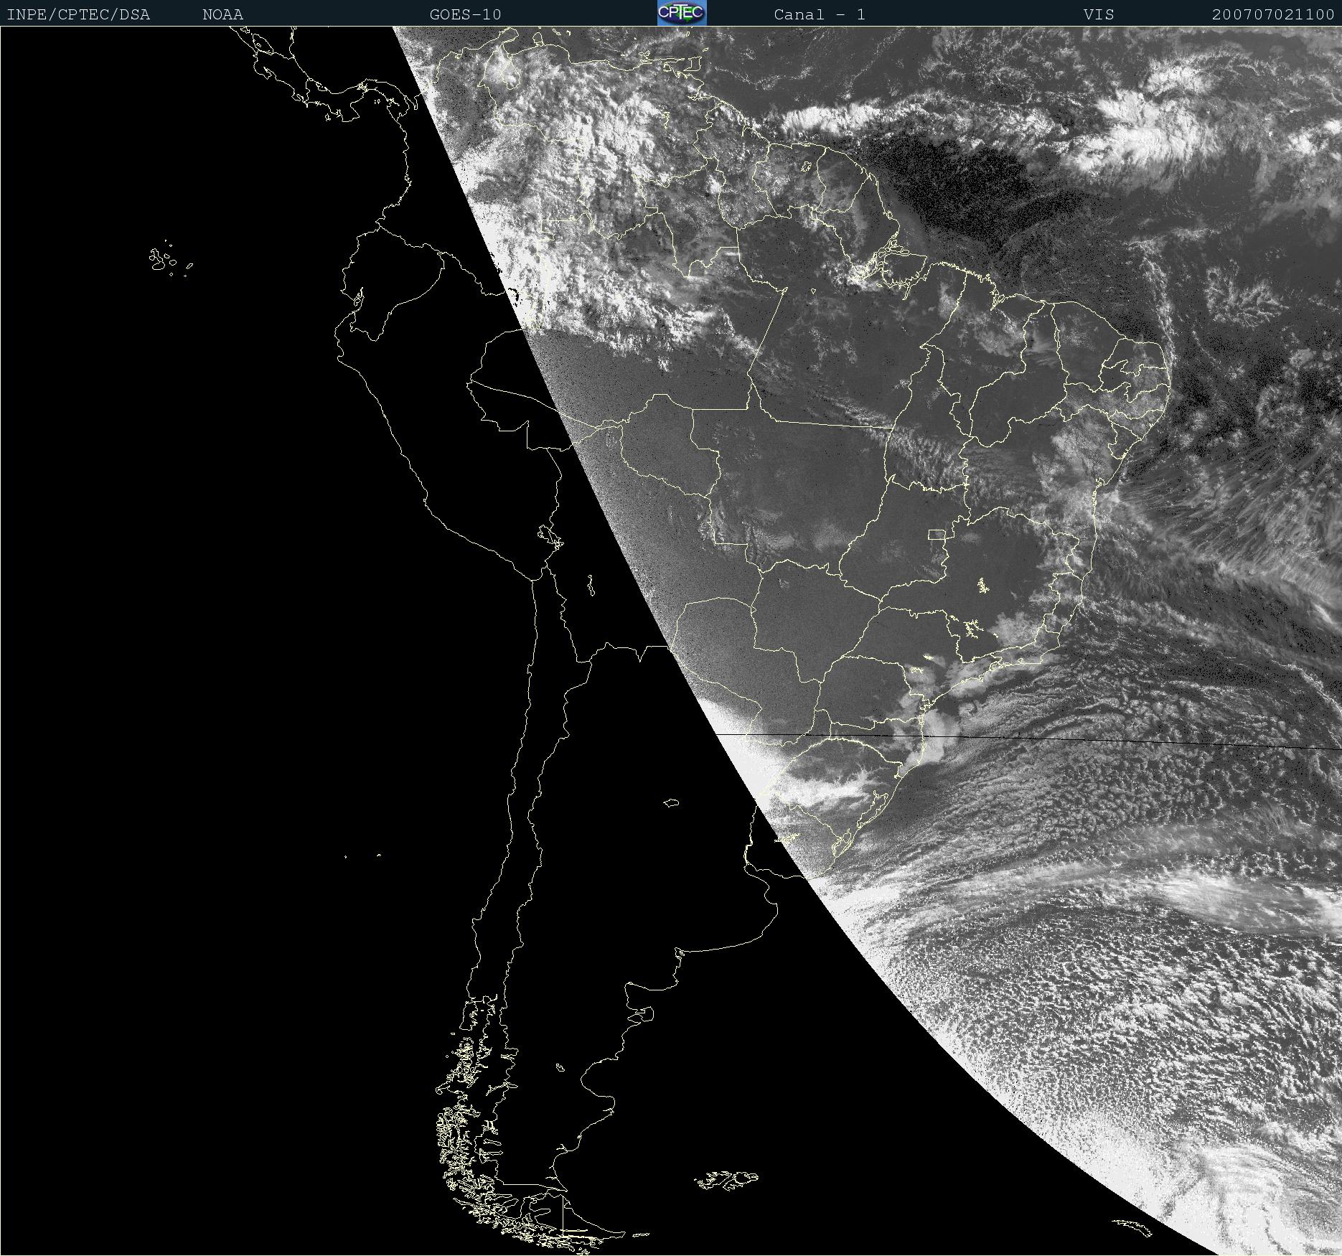Click the timestamp 200707021100
The image size is (1342, 1256).
(1273, 15)
